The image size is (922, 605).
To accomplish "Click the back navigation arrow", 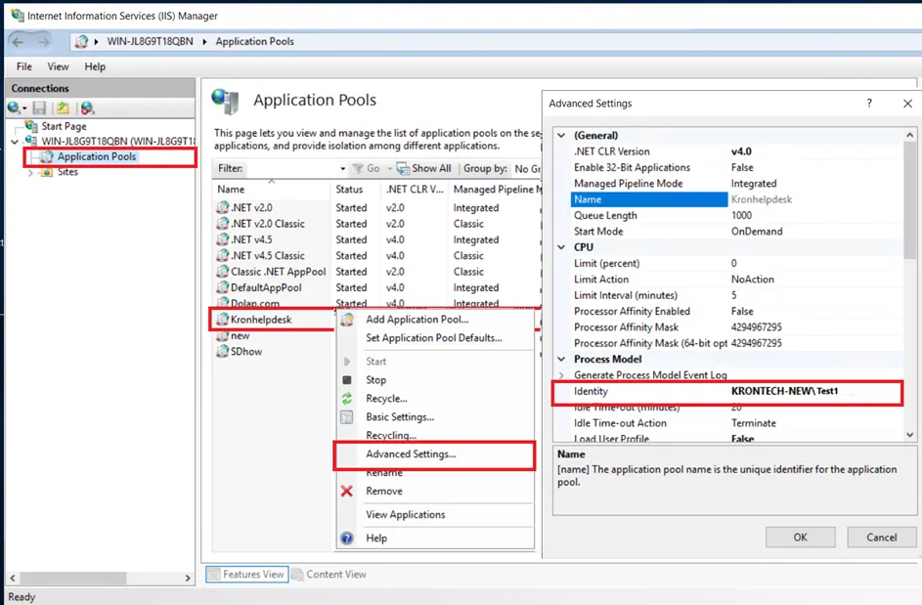I will click(x=18, y=42).
